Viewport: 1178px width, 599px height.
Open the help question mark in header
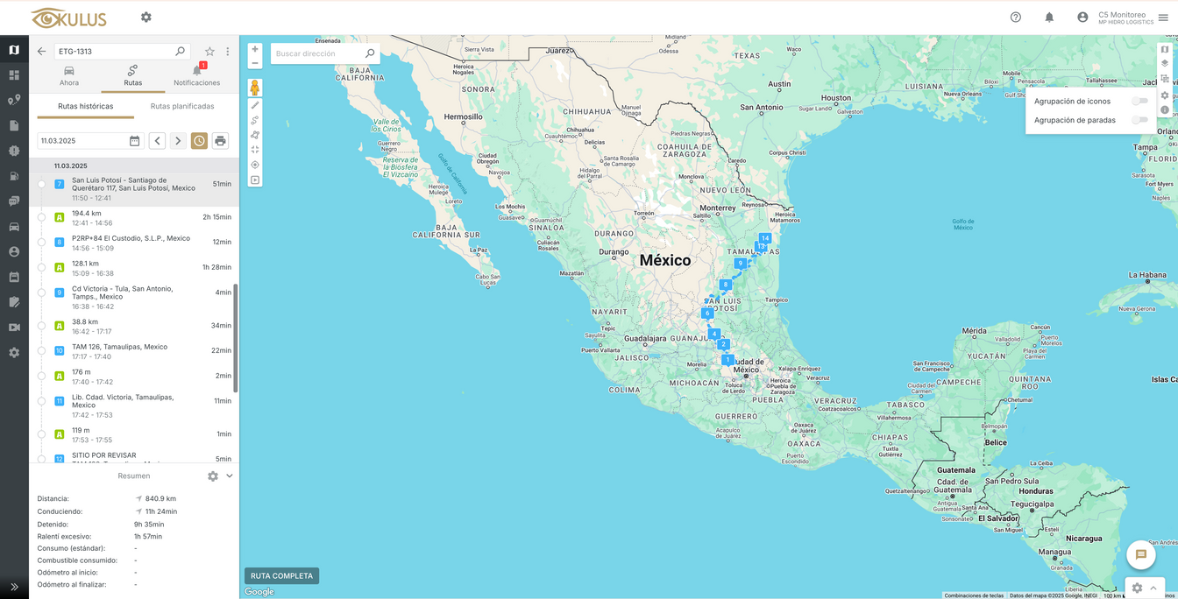1016,17
